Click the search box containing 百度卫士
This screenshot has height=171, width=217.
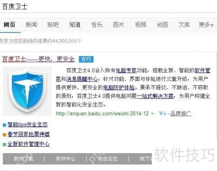pyautogui.click(x=108, y=7)
